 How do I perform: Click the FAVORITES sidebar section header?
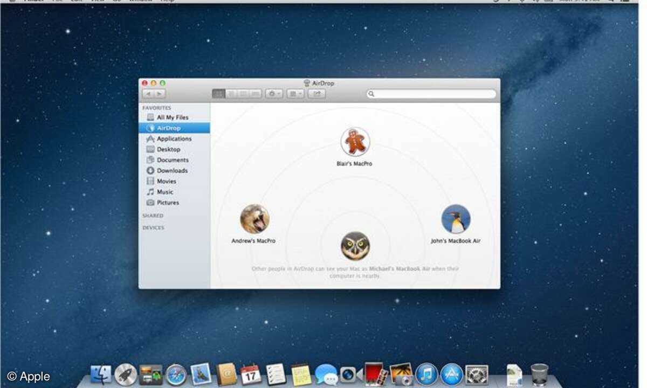click(x=156, y=108)
